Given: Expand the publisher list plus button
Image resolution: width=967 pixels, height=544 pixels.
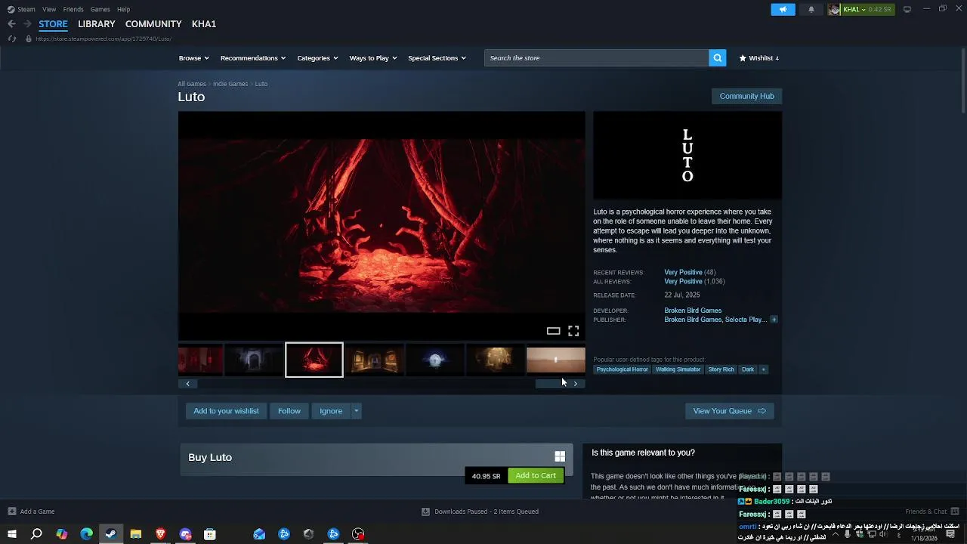Looking at the screenshot, I should pos(774,320).
